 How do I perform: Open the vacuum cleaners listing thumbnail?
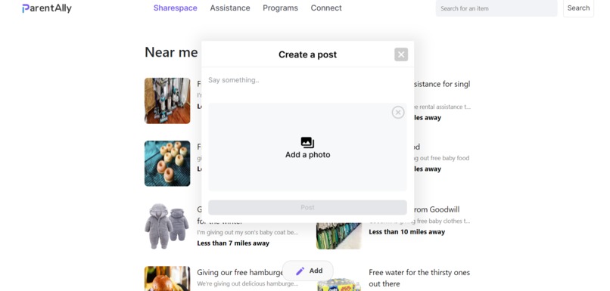(167, 101)
